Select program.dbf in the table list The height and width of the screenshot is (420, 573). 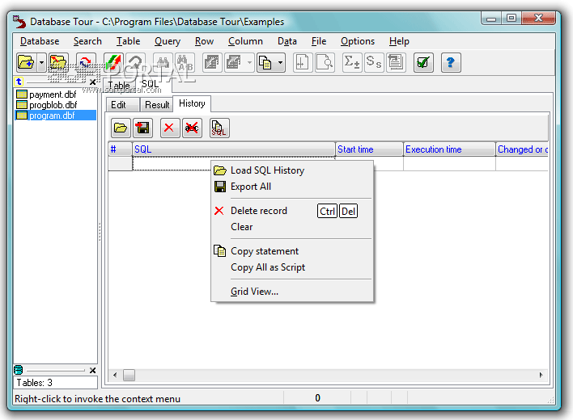[x=55, y=115]
